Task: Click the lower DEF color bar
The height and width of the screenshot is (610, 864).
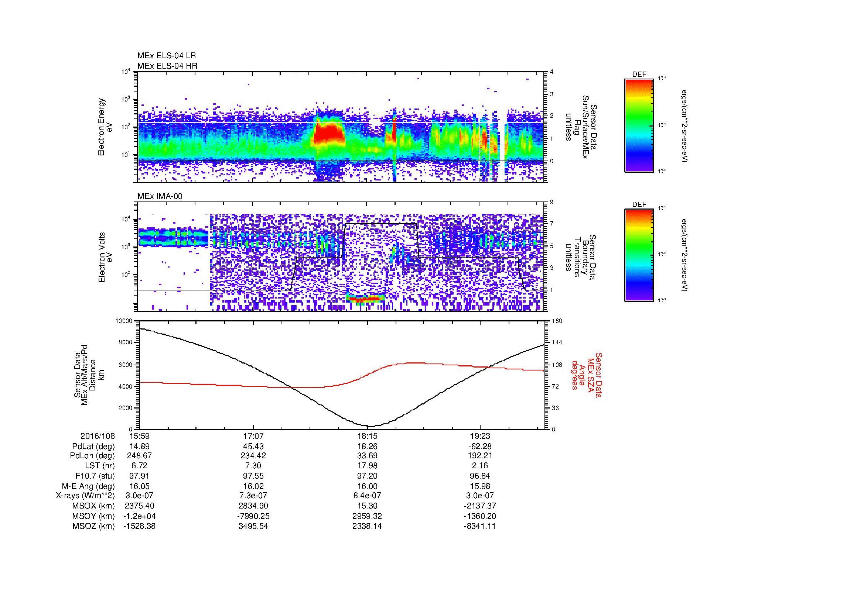Action: [x=639, y=255]
